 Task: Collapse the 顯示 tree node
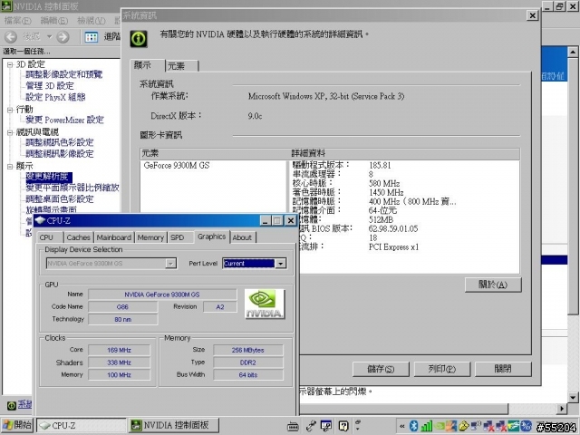(x=10, y=167)
